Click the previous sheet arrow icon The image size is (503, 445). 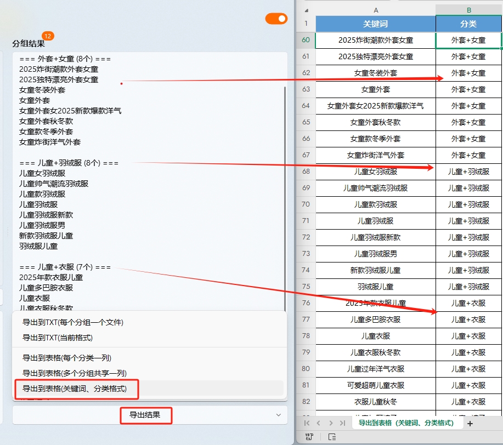coord(319,423)
